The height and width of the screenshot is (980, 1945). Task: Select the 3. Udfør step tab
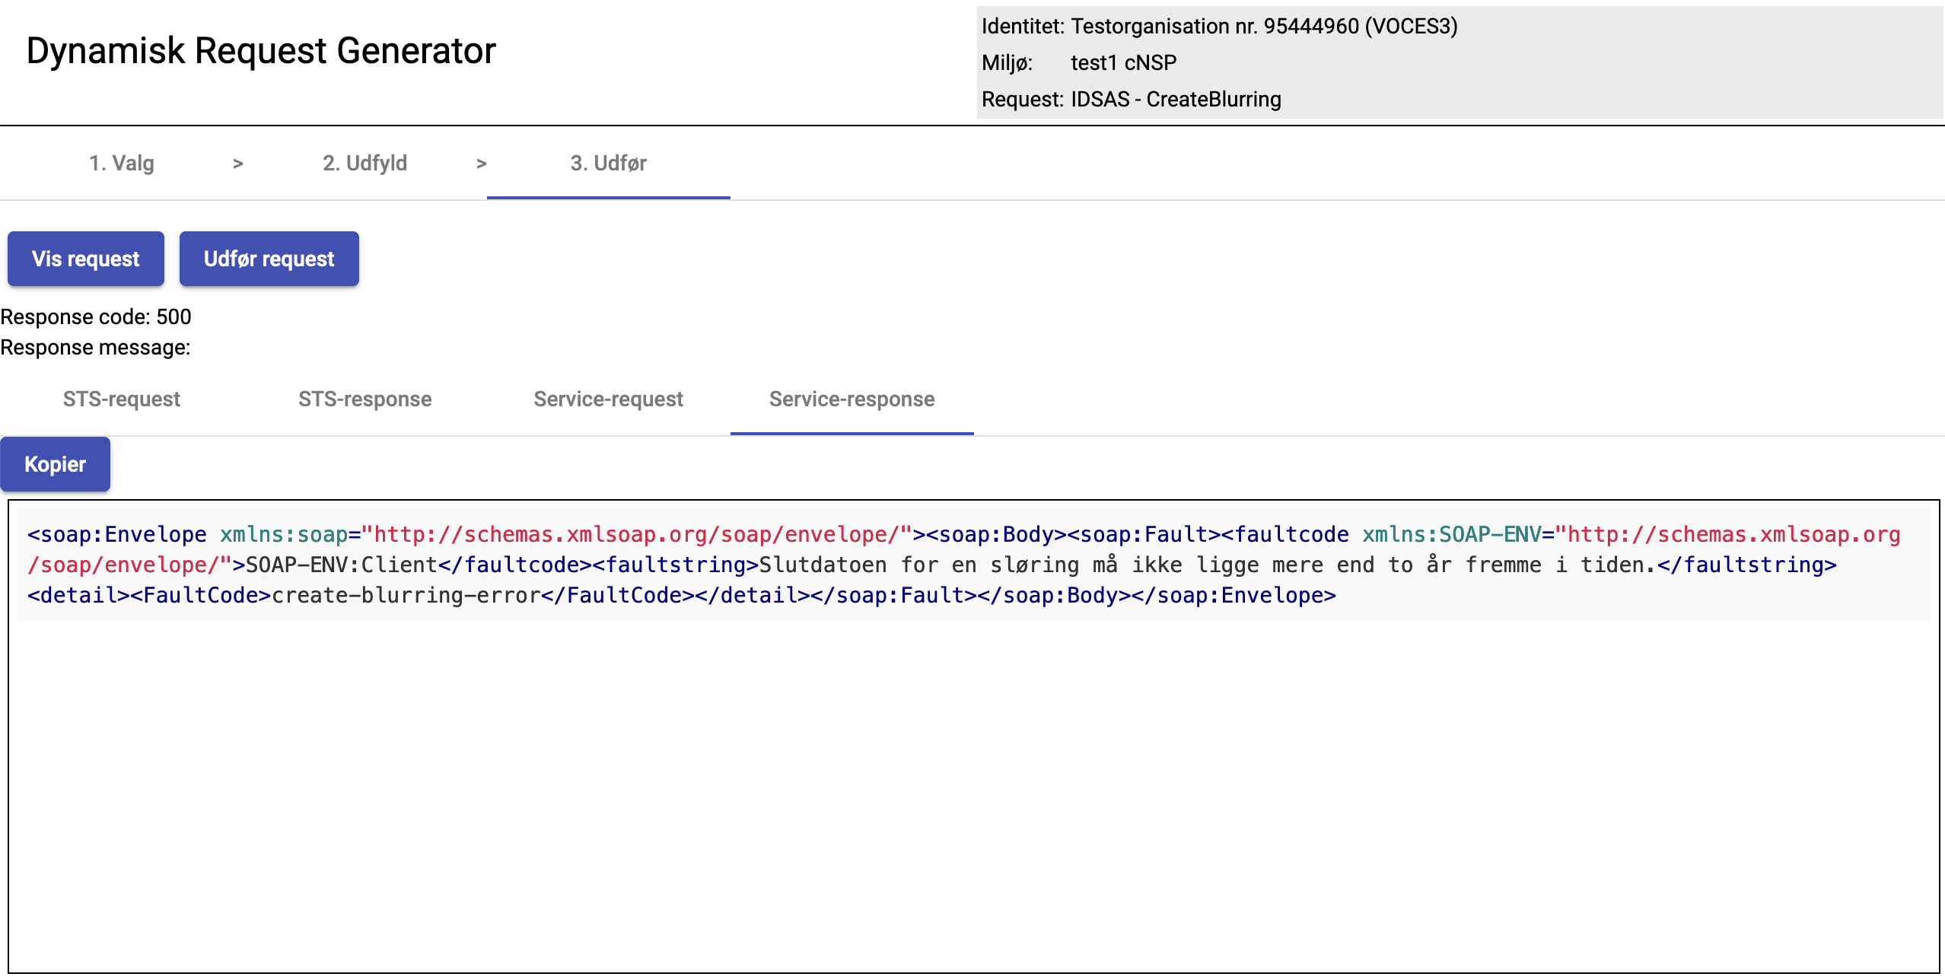tap(609, 163)
